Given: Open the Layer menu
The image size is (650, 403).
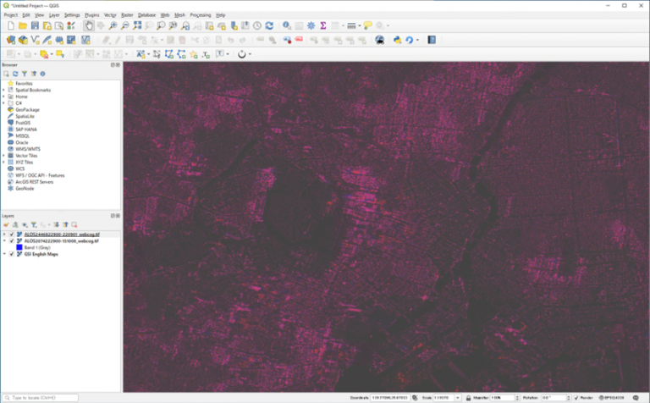Looking at the screenshot, I should (54, 15).
